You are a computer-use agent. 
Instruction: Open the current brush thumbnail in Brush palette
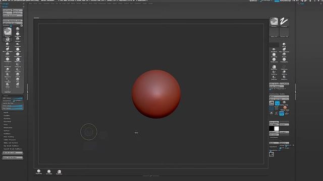coord(8,32)
